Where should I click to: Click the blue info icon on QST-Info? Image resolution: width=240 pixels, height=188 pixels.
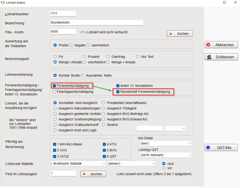[x=208, y=147]
